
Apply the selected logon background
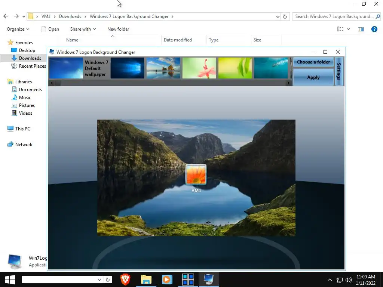[313, 77]
